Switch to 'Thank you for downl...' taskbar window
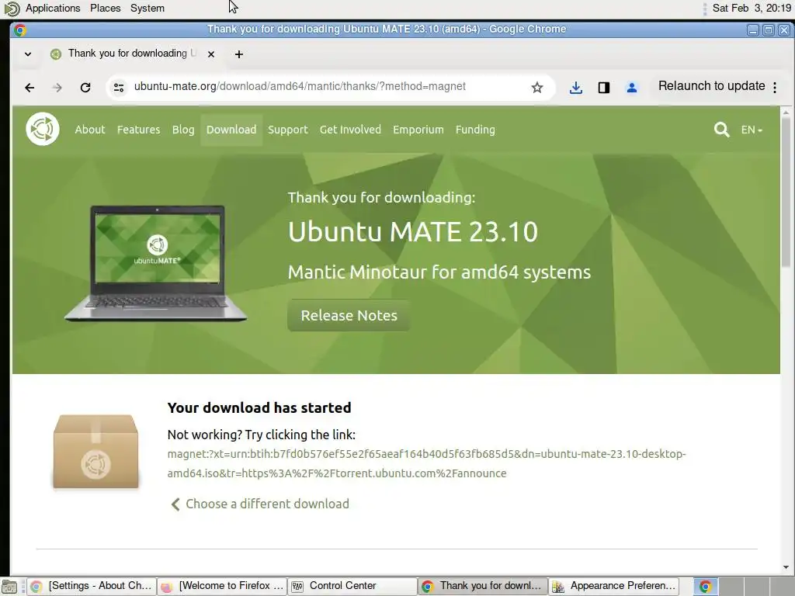The image size is (795, 596). pos(483,586)
